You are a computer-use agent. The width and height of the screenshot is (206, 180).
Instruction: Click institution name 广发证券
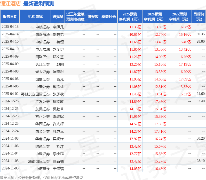point(43,102)
